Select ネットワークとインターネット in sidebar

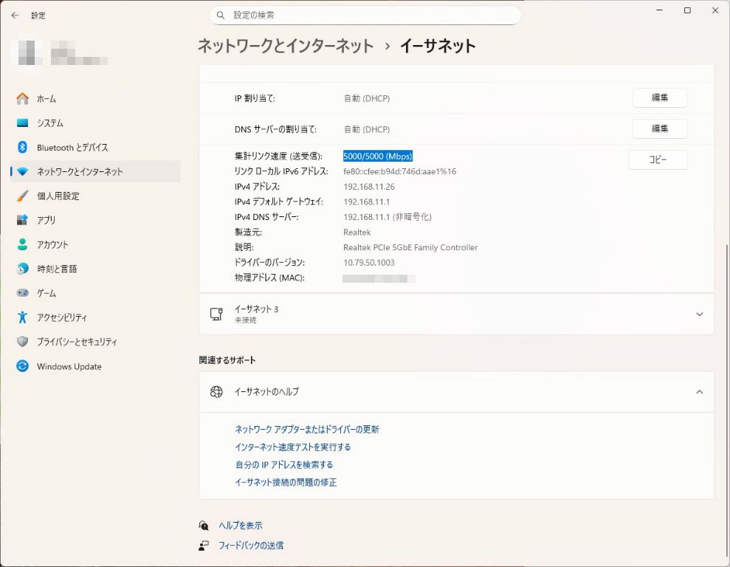pos(95,171)
